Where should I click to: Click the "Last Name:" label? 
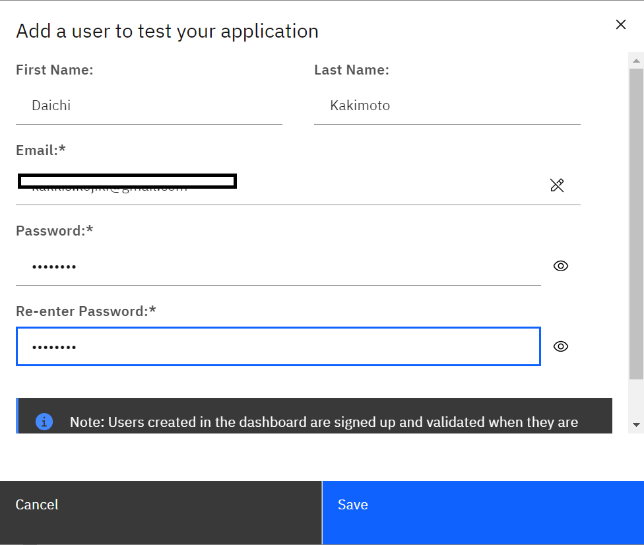pyautogui.click(x=352, y=70)
